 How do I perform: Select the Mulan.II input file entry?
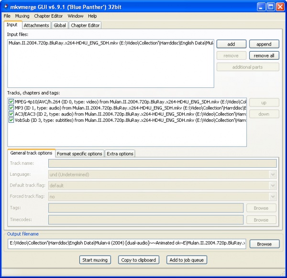pos(110,43)
